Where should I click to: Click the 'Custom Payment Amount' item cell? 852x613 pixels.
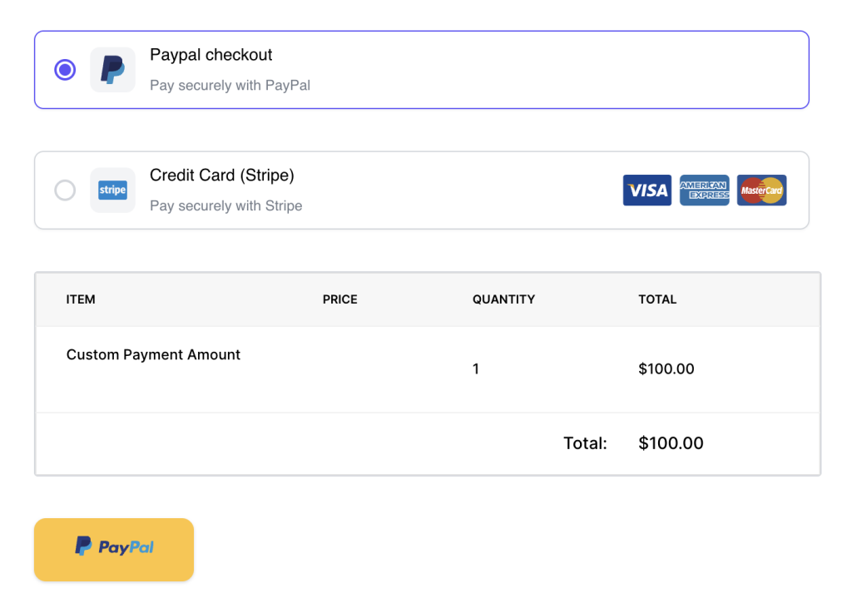(153, 354)
